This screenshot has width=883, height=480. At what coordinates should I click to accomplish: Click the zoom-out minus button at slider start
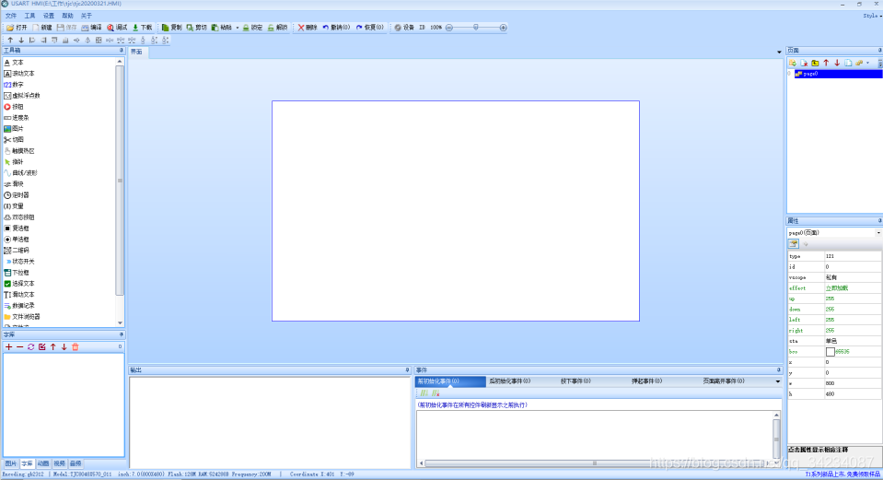[x=448, y=27]
